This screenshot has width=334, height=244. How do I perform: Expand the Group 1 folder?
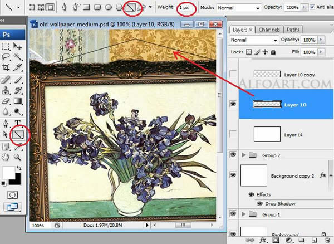tap(244, 214)
